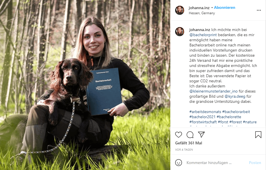Open Hessen, Germany location link
Image resolution: width=266 pixels, height=170 pixels.
click(x=202, y=13)
